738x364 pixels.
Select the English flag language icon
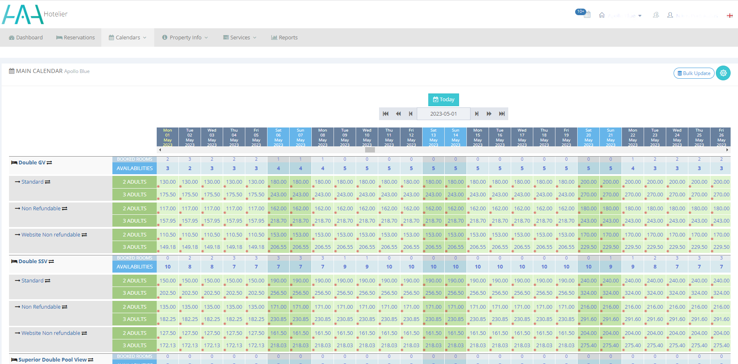pos(730,16)
